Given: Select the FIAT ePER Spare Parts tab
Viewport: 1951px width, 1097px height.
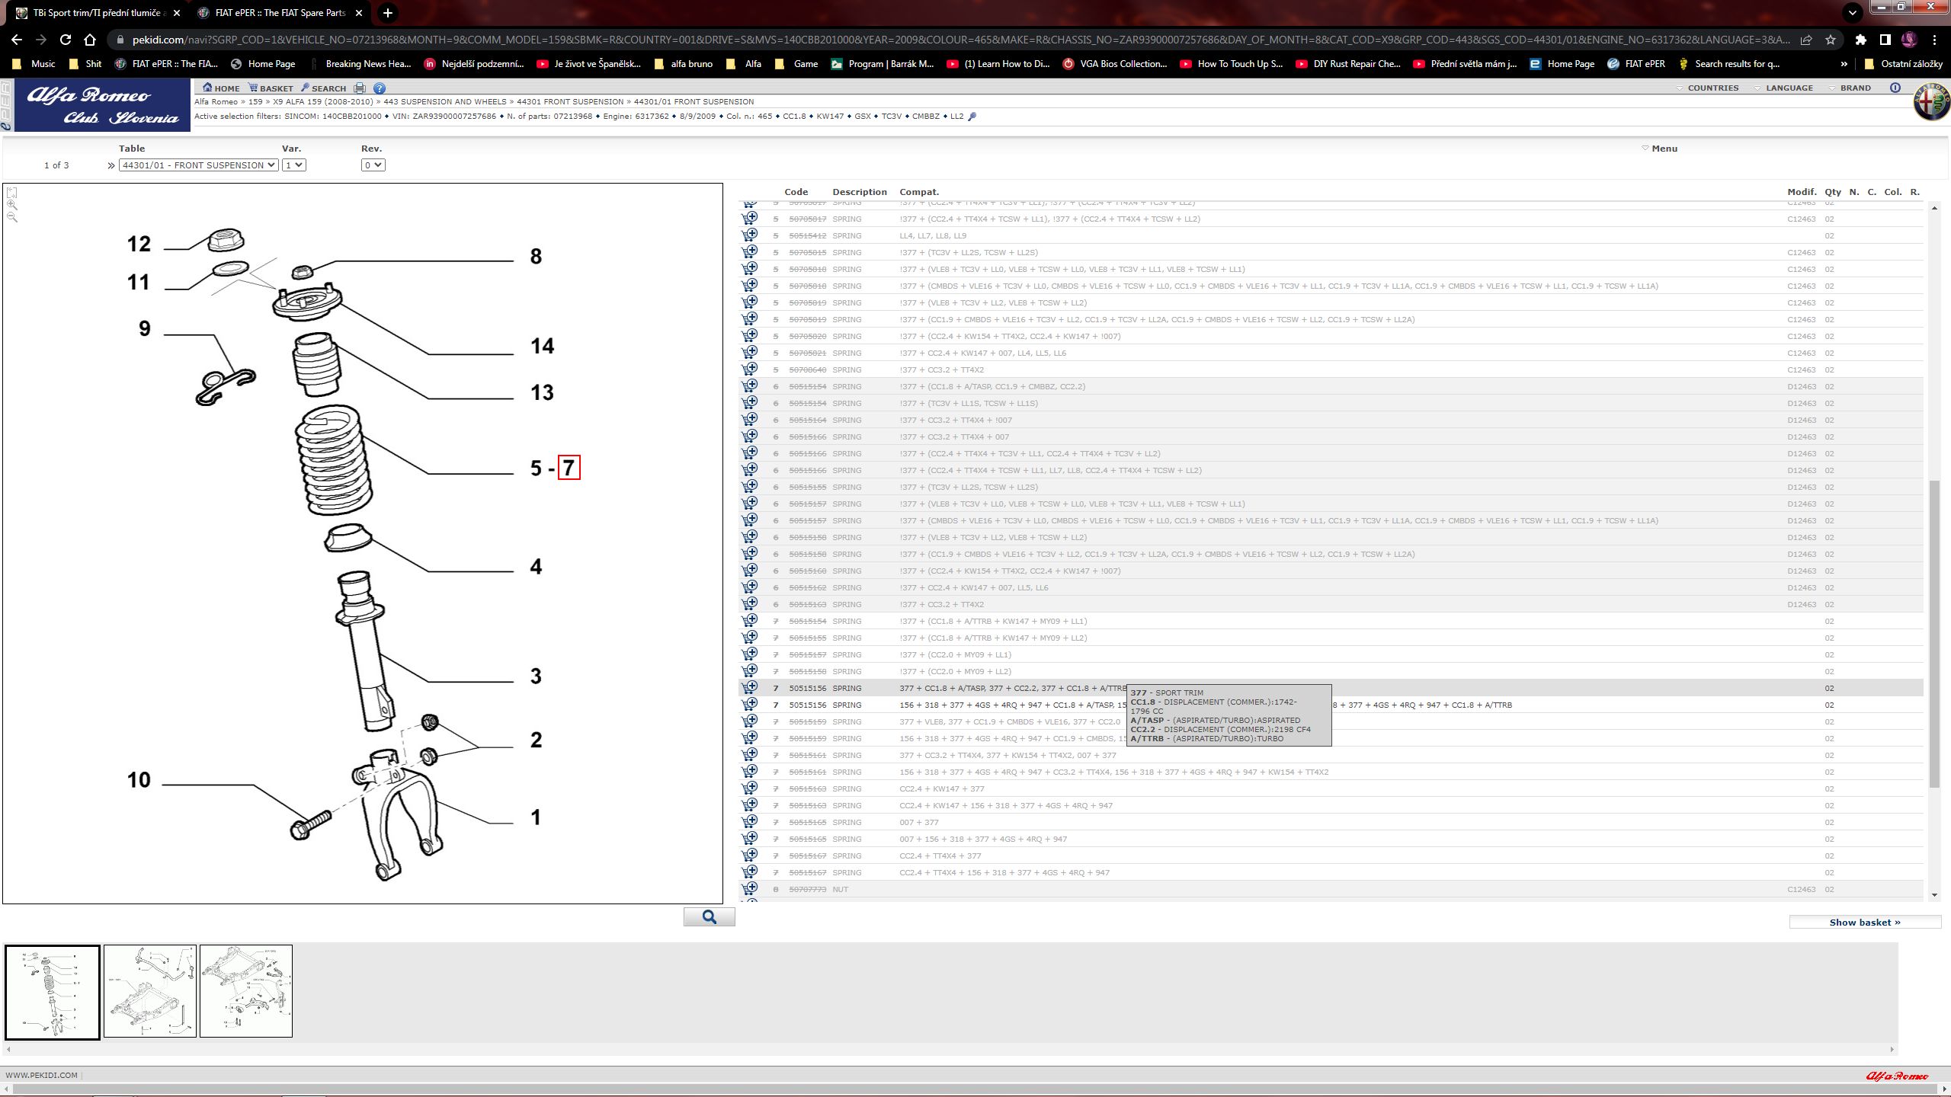Looking at the screenshot, I should tap(279, 13).
